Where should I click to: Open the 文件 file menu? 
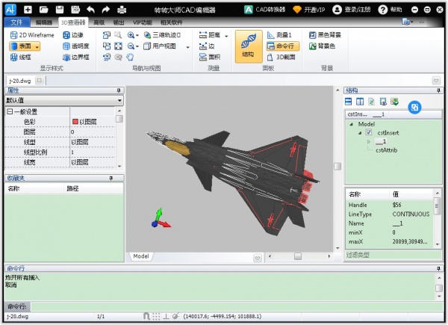tap(16, 22)
